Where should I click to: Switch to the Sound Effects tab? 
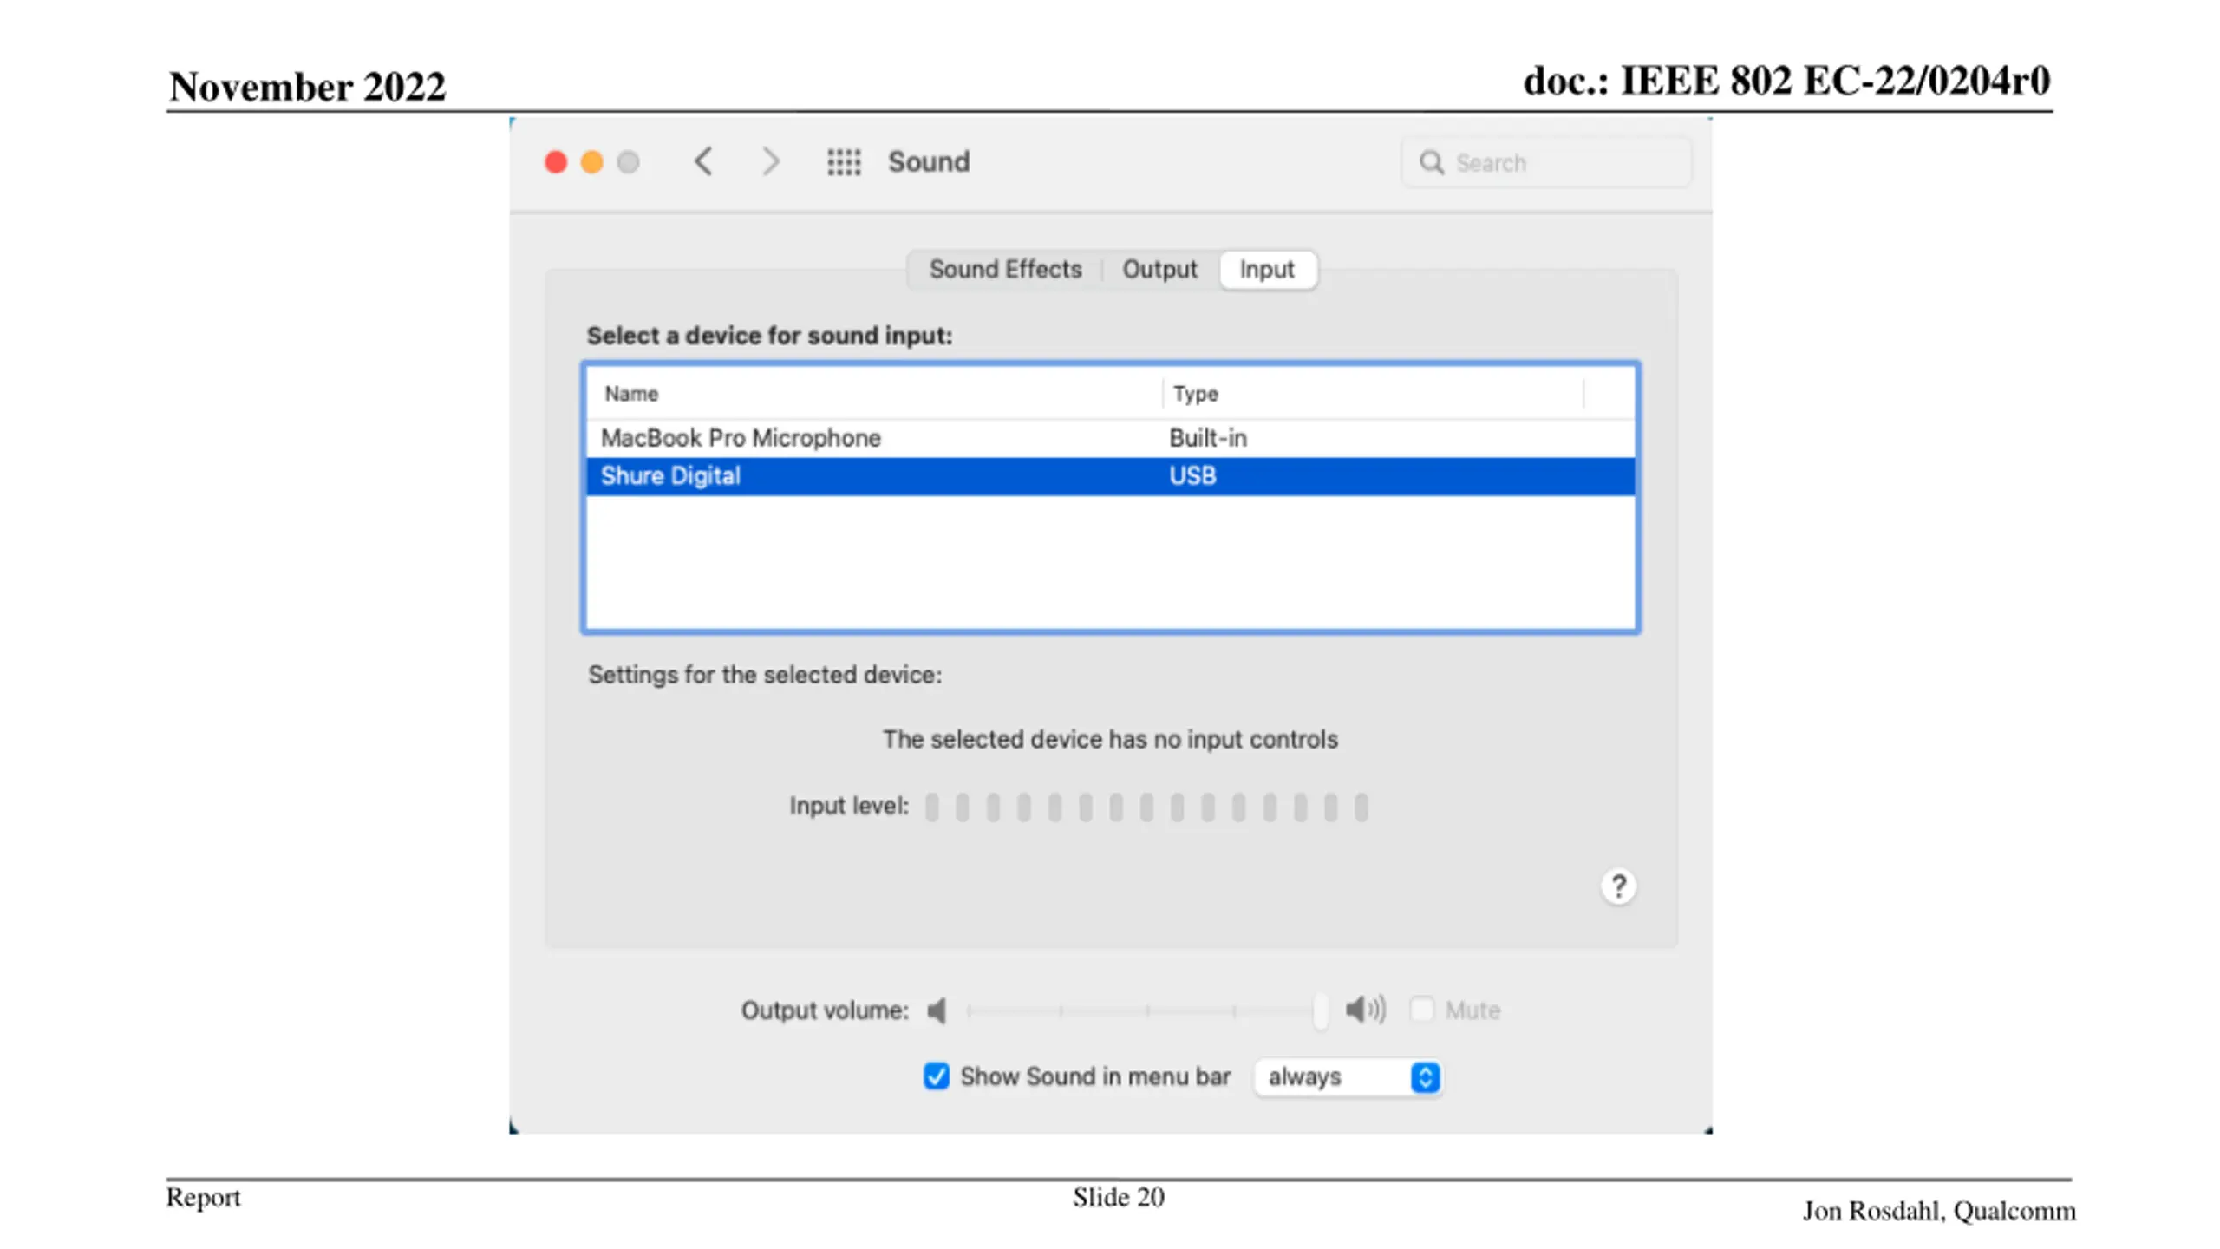(x=1005, y=270)
